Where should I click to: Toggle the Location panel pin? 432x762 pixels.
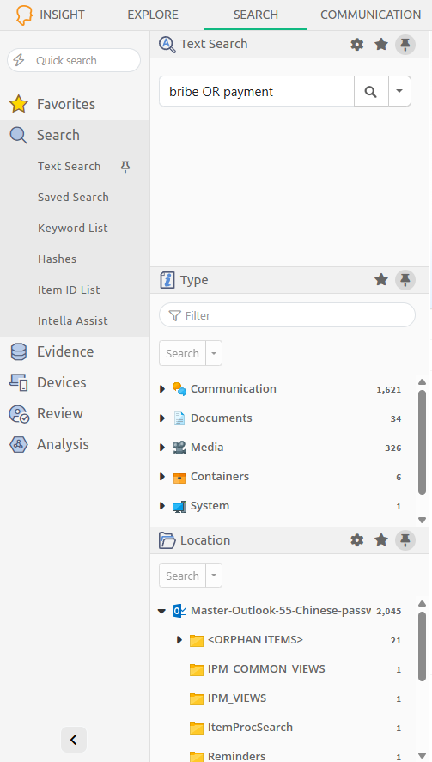coord(405,539)
